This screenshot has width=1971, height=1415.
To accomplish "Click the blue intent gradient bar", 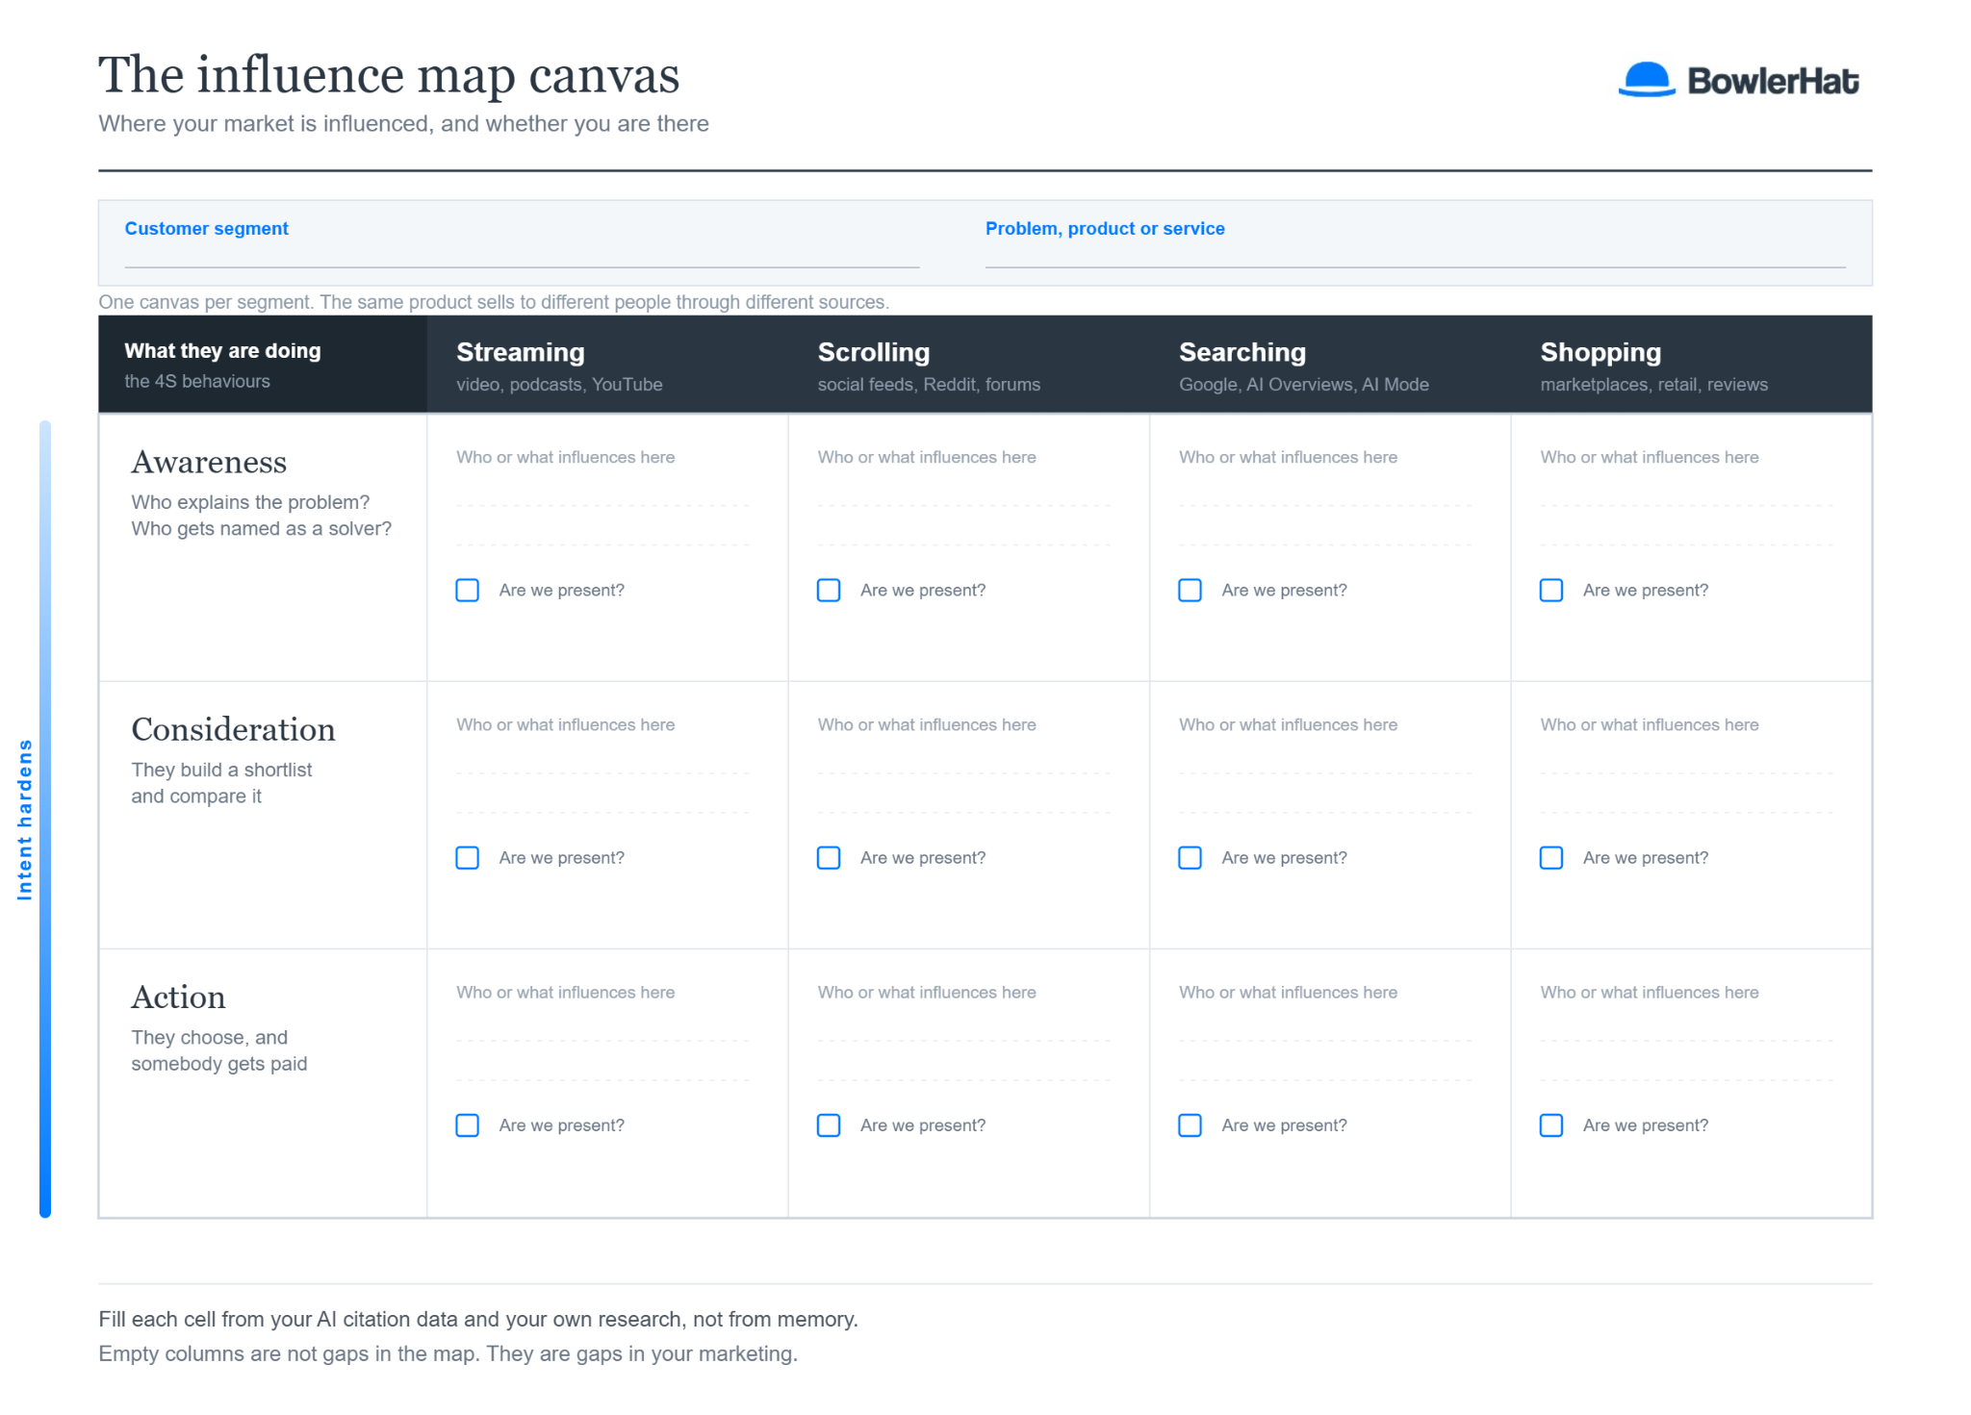I will [x=45, y=819].
